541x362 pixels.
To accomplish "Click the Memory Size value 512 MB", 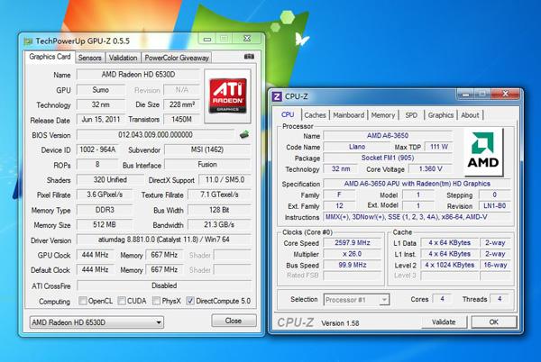I will (x=105, y=225).
